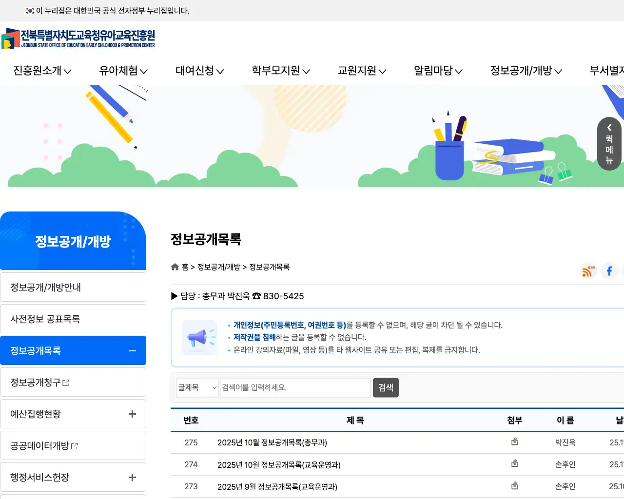
Task: Expand the 행정서비스헌장 sidebar section
Action: (132, 477)
